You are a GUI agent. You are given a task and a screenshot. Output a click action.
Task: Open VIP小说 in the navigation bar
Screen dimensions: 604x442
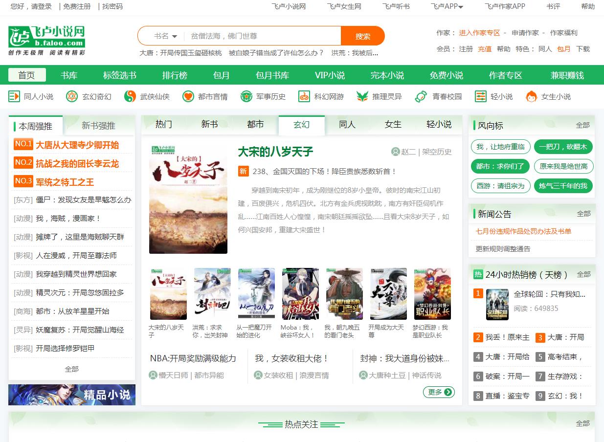330,75
